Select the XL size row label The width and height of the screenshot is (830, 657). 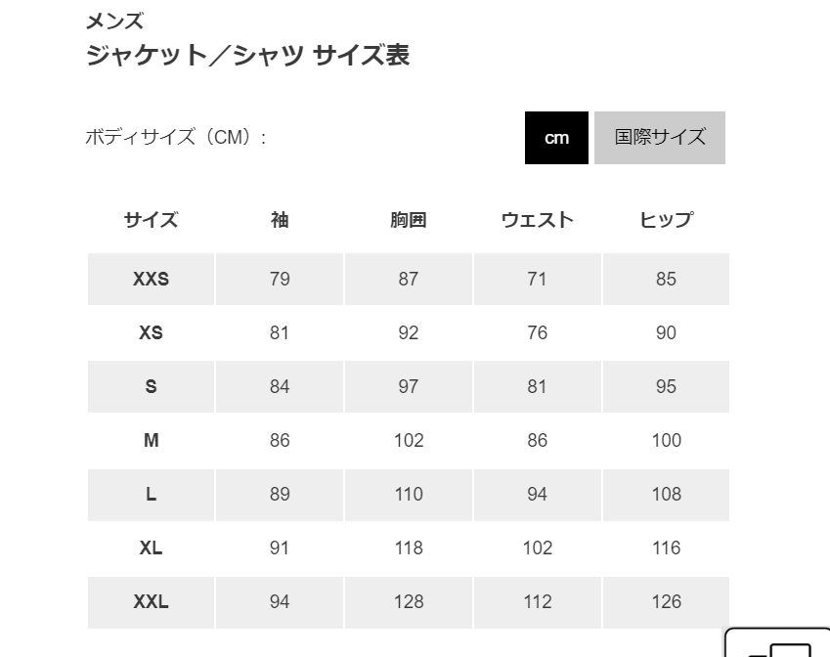point(151,547)
